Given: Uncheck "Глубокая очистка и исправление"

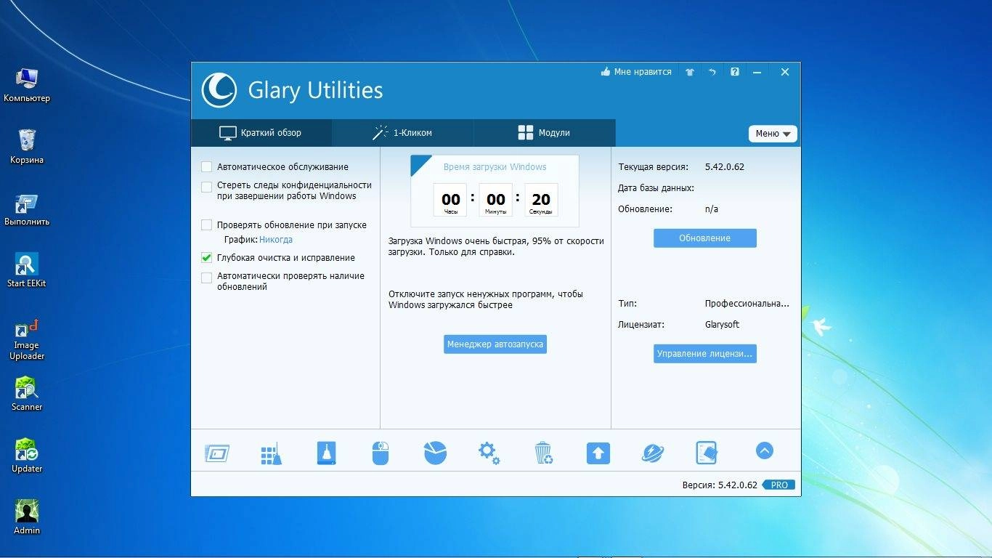Looking at the screenshot, I should click(x=207, y=258).
